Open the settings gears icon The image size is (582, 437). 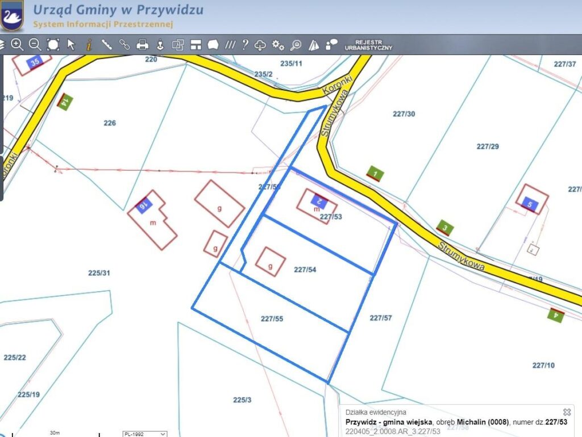[x=278, y=45]
